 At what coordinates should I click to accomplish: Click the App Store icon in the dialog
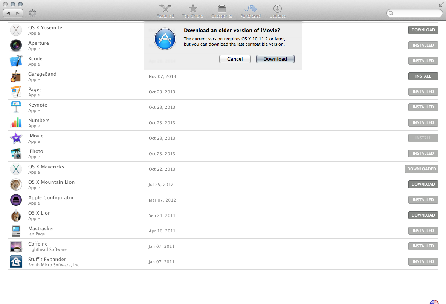coord(165,39)
